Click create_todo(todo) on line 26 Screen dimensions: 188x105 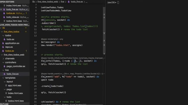click(x=53, y=86)
